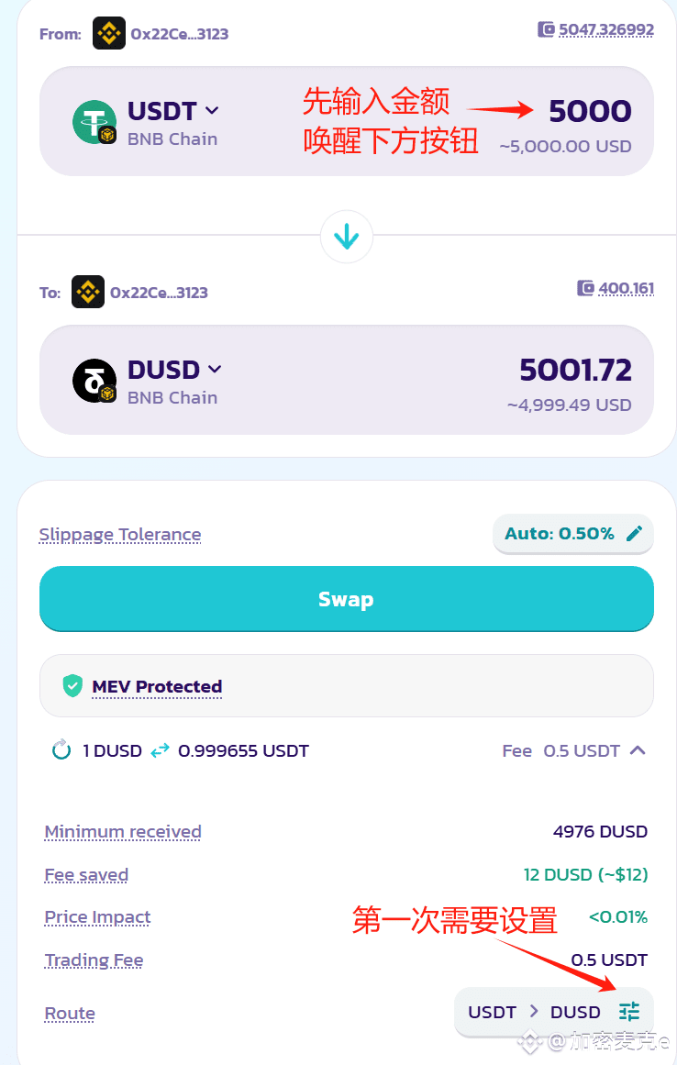Screen dimensions: 677x1065
Task: Click the From wallet balance icon
Action: click(x=546, y=29)
